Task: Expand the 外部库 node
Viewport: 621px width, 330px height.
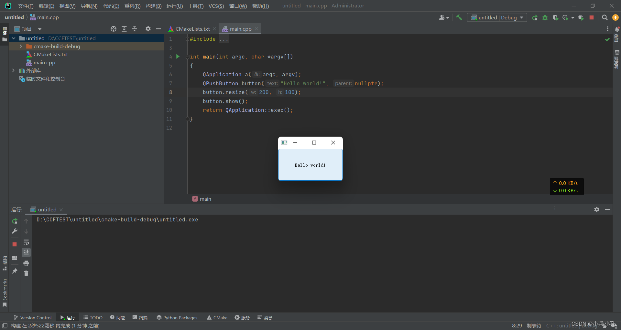Action: [x=13, y=70]
